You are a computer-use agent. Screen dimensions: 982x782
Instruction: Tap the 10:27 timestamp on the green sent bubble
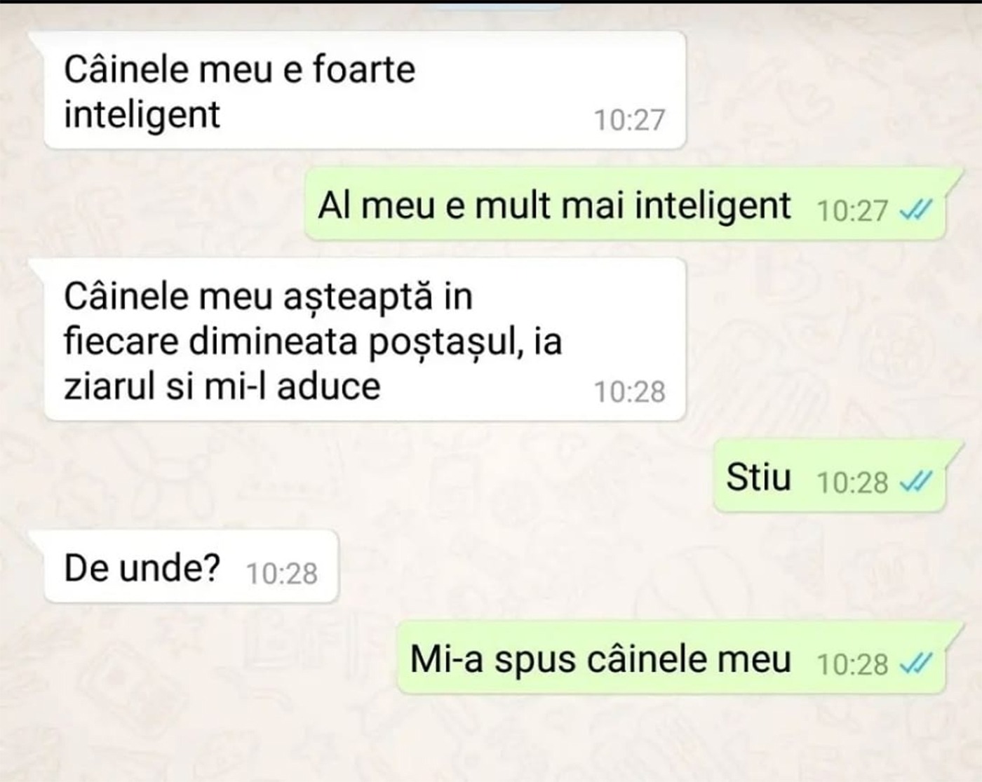point(852,210)
